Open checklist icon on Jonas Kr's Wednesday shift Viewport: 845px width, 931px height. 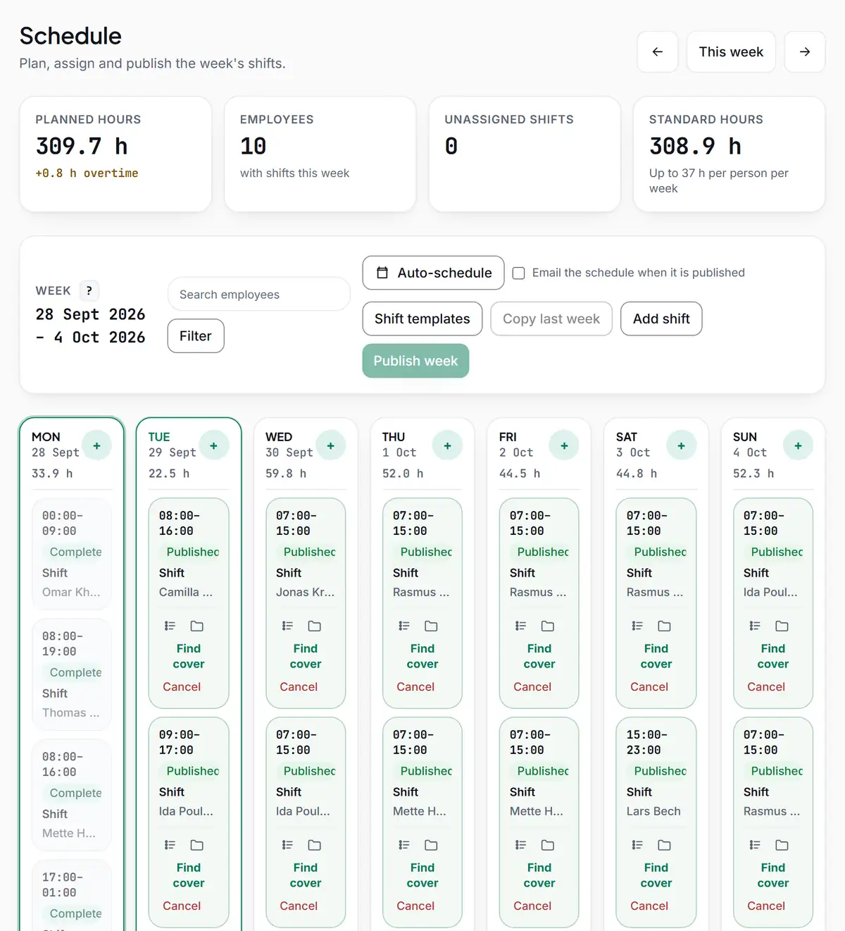pyautogui.click(x=287, y=626)
